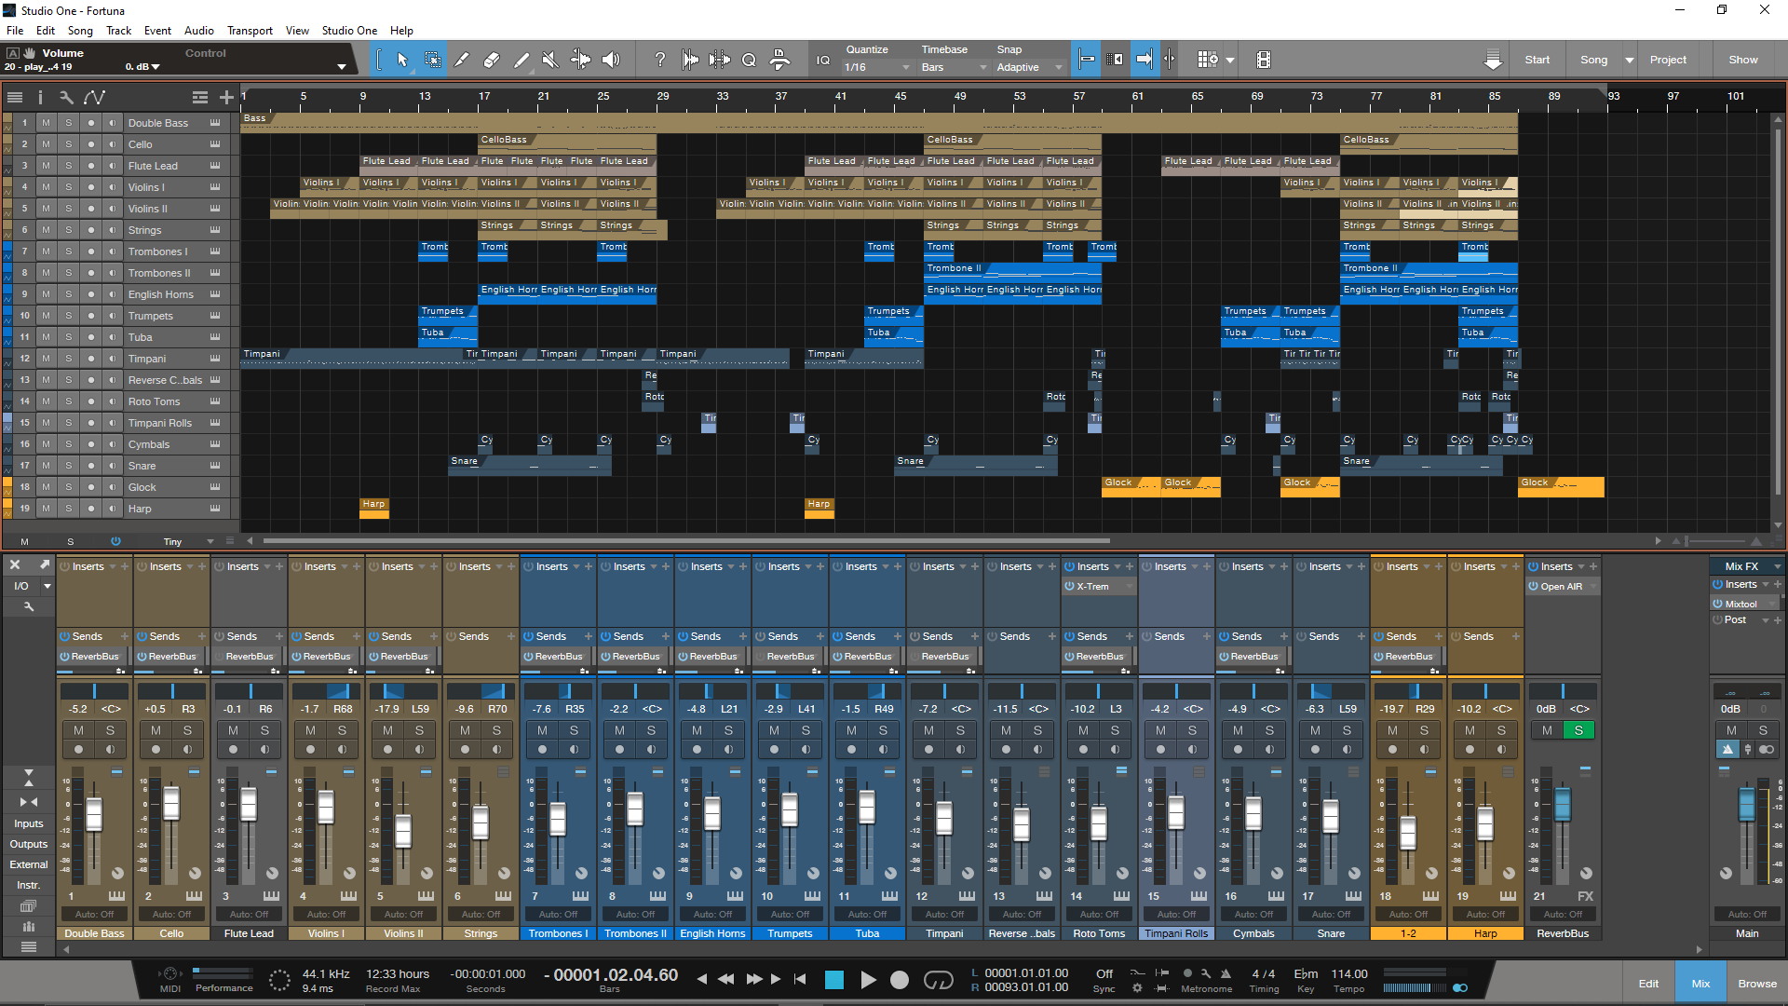Image resolution: width=1788 pixels, height=1006 pixels.
Task: Open the Transport menu
Action: (x=250, y=31)
